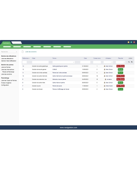
Task: Click the Solution de carte graphique cell
Action: (40, 66)
